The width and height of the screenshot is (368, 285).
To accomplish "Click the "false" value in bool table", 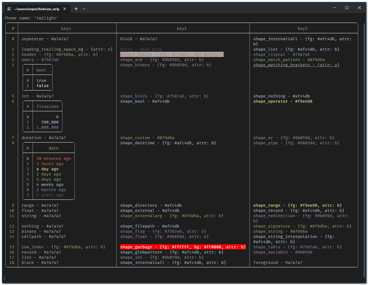I will [43, 86].
